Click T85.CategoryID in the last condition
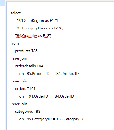Viewport: 114px width, 130px height. coord(38,119)
